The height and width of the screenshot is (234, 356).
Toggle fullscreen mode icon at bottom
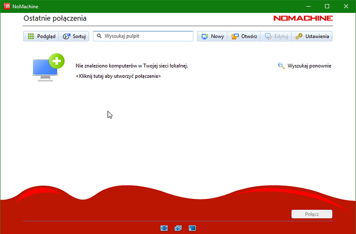click(164, 227)
